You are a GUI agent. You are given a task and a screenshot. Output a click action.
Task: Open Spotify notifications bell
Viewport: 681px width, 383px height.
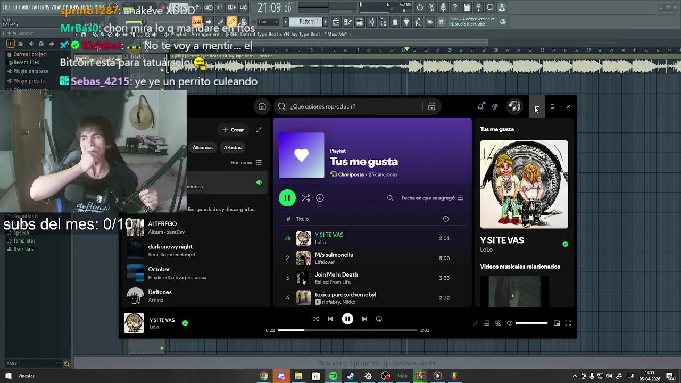pos(480,106)
